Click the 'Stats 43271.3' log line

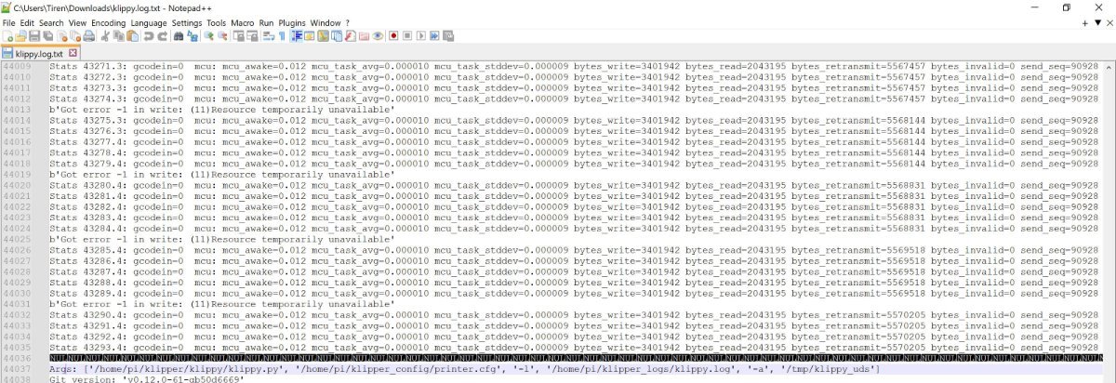(575, 66)
